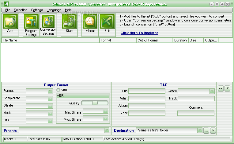Click the Add files icon
Viewport: 234px width, 144px height.
[x=10, y=21]
